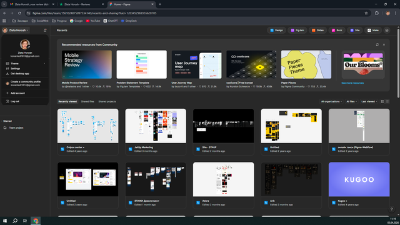Open Windows Start menu
Image resolution: width=400 pixels, height=225 pixels.
click(5, 221)
